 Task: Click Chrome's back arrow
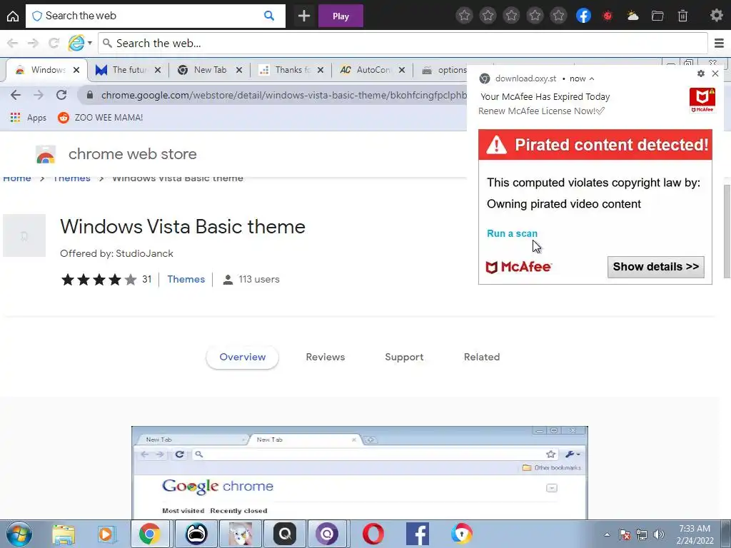pos(16,95)
